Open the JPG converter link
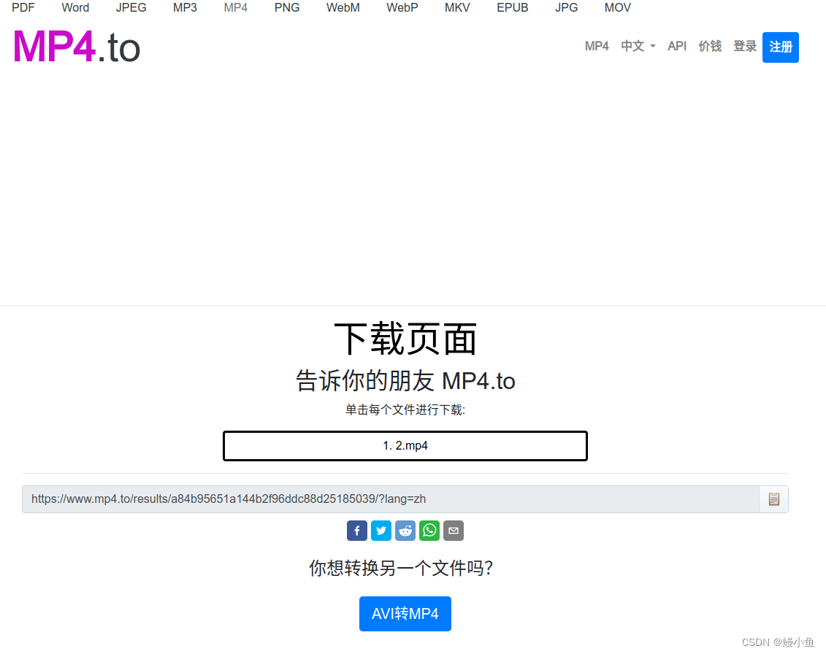Screen dimensions: 826x654 566,7
